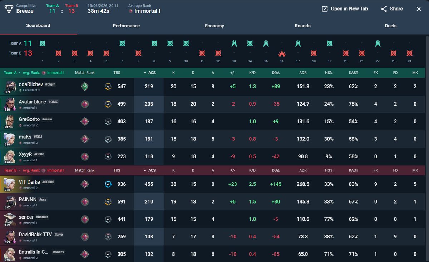Click round 6 Team A win icon
This screenshot has width=429, height=262.
pos(122,43)
